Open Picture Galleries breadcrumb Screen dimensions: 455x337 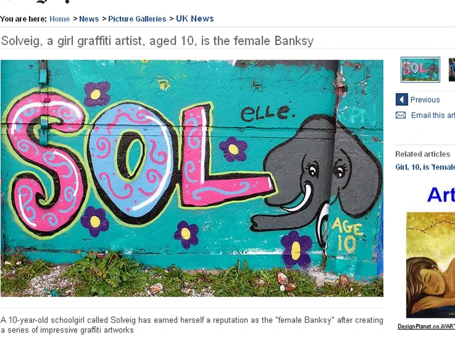click(x=137, y=19)
